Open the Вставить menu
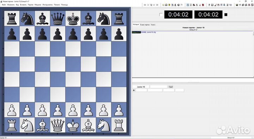 23,5
